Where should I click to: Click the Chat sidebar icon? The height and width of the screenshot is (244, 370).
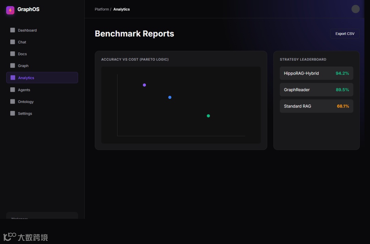pyautogui.click(x=13, y=42)
